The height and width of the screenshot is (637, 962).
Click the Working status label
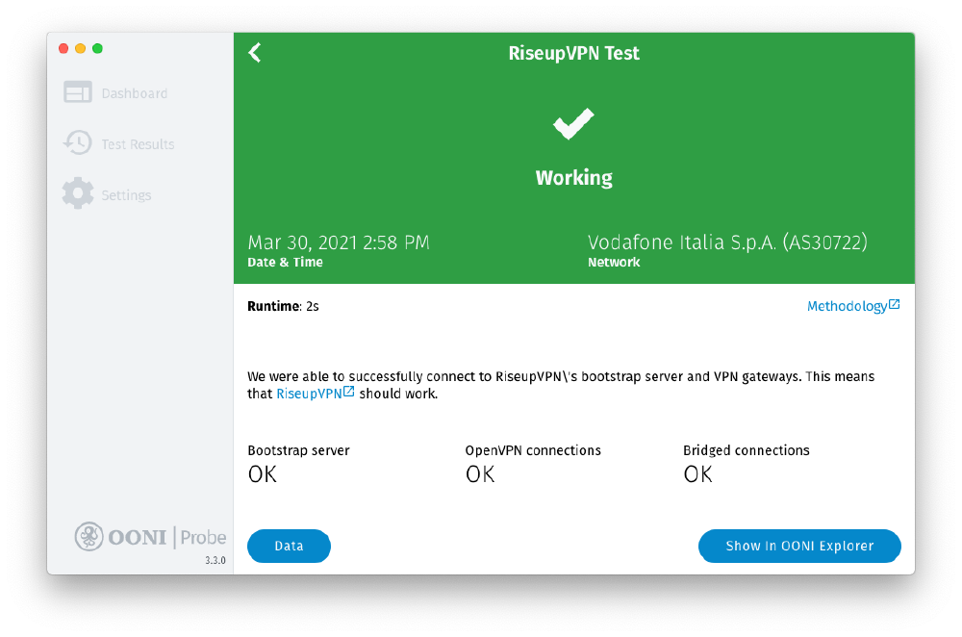573,177
